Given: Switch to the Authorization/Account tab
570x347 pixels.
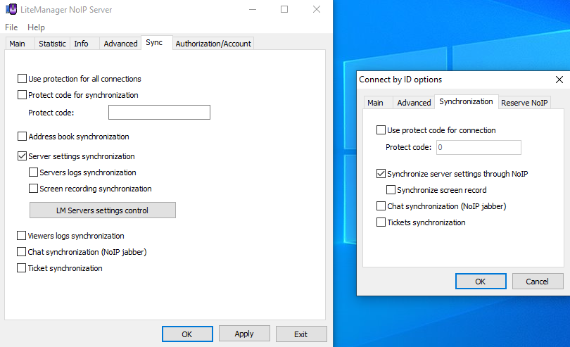Looking at the screenshot, I should coord(213,44).
